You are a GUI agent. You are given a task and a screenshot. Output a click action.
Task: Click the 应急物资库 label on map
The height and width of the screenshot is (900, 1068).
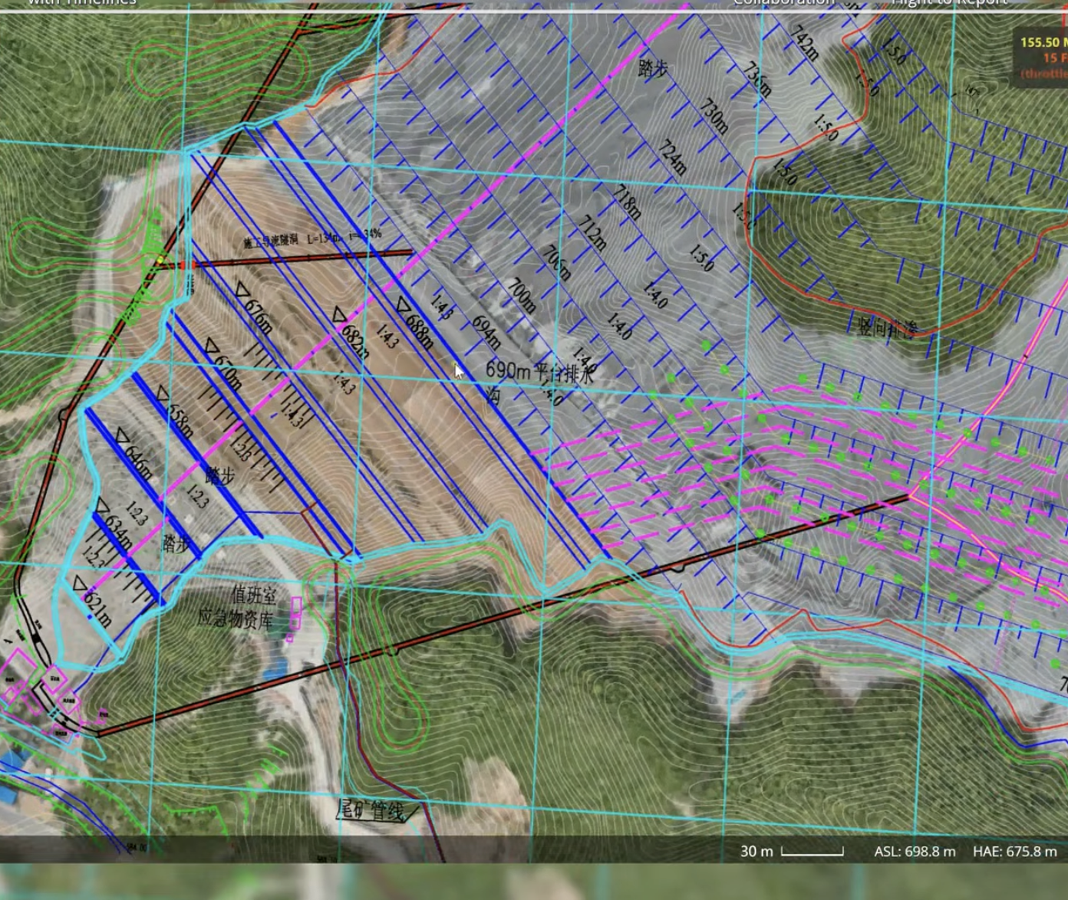pyautogui.click(x=236, y=618)
